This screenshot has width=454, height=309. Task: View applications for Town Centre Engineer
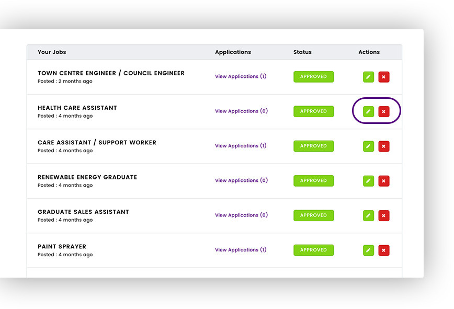[x=241, y=76]
